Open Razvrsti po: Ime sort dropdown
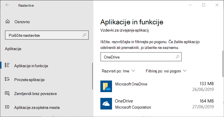 click(118, 71)
